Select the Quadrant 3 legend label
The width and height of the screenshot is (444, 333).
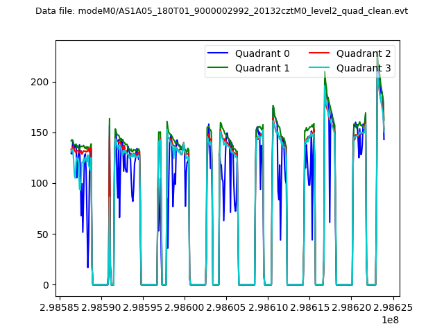click(x=364, y=68)
